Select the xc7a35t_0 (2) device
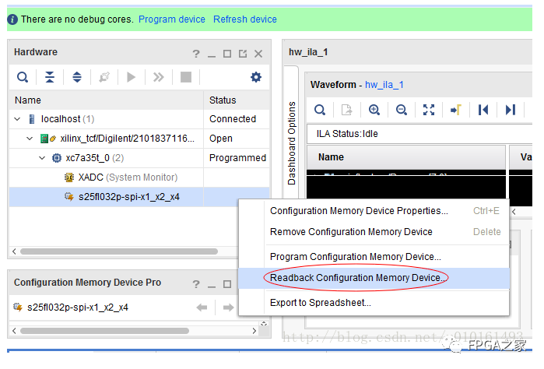 [x=139, y=158]
